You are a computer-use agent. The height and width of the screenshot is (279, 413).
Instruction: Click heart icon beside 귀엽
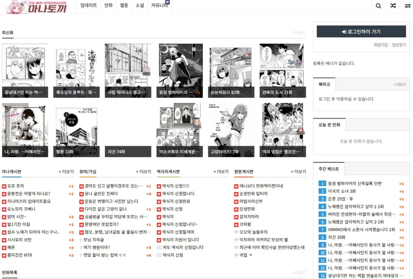click(x=236, y=255)
